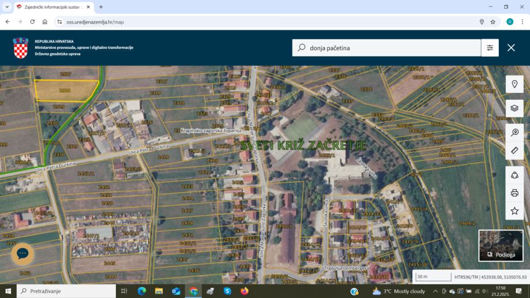Activate the ruler measurement tool
This screenshot has height=298, width=530.
point(514,150)
